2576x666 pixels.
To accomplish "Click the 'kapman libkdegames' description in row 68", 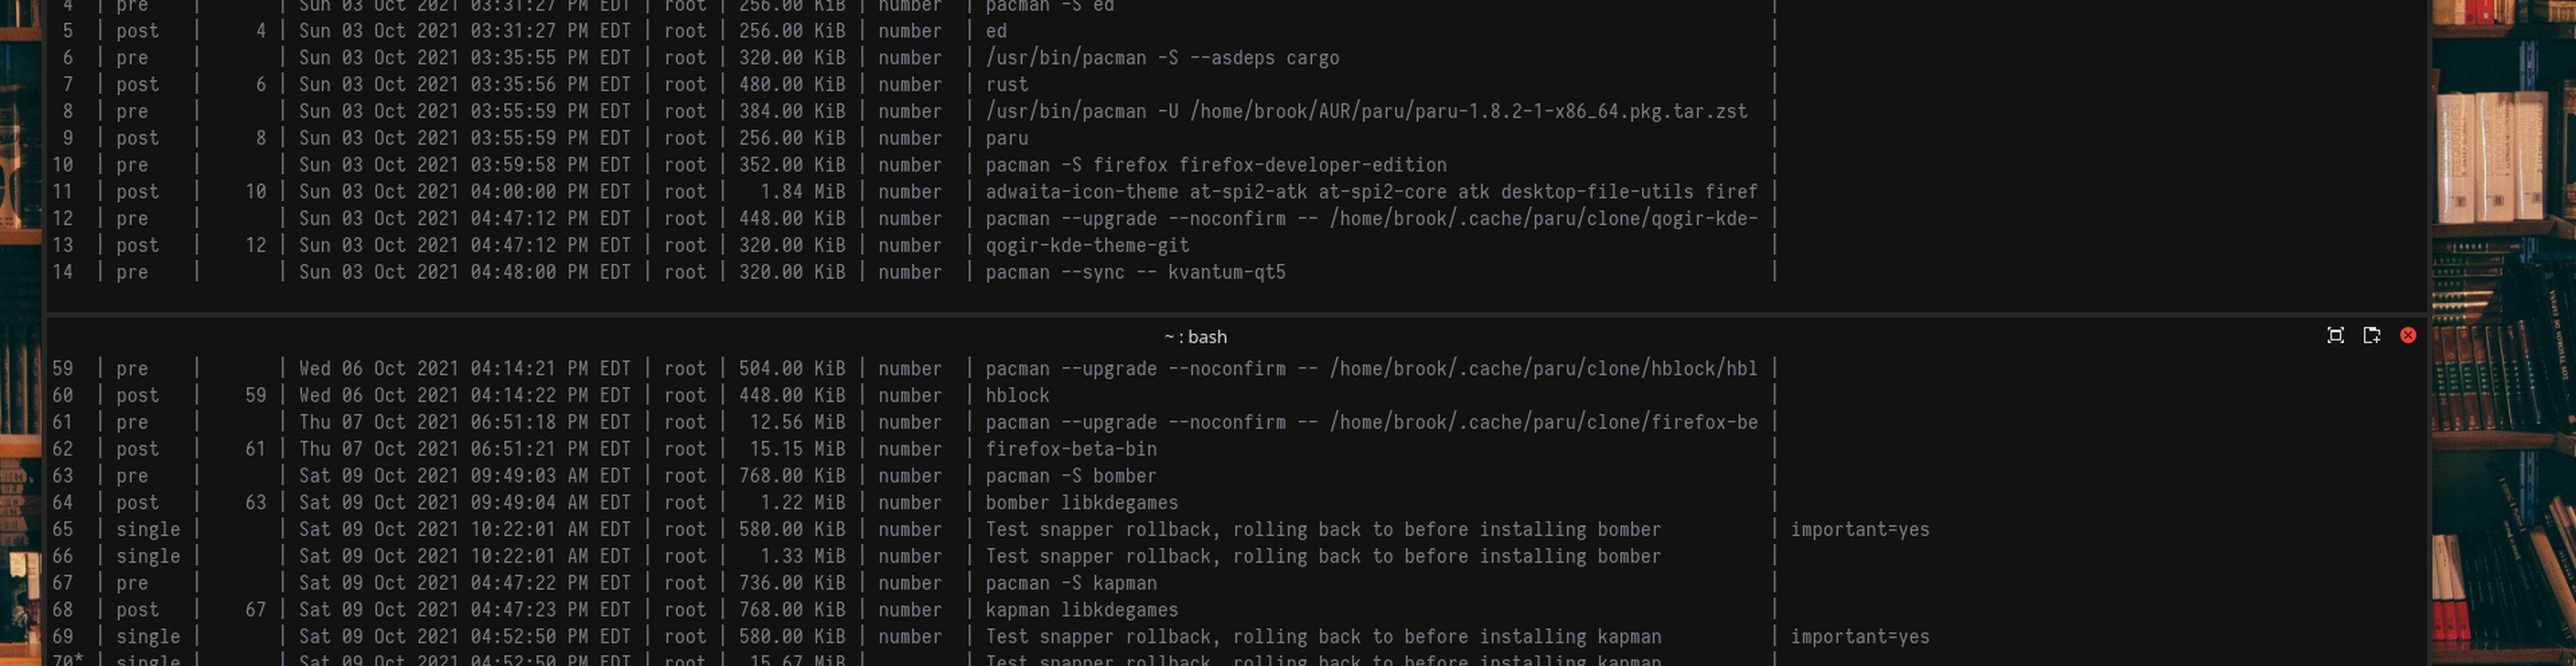I will 1081,609.
